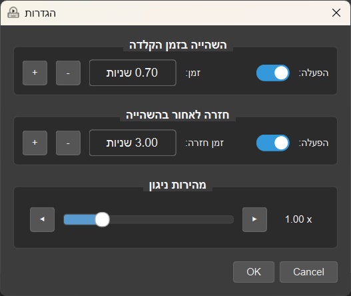Click the left arrow to decrease playback speed
This screenshot has width=351, height=296.
[x=43, y=219]
